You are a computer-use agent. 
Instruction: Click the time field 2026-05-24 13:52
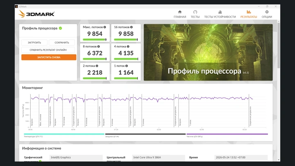[x=241, y=157]
